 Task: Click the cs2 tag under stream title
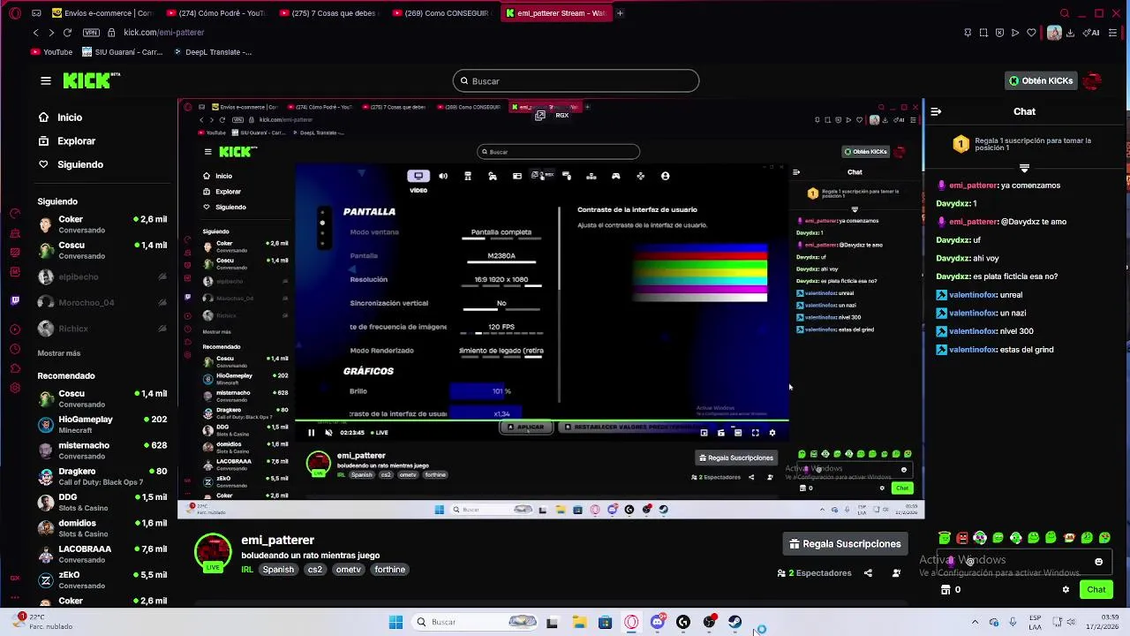(x=314, y=570)
